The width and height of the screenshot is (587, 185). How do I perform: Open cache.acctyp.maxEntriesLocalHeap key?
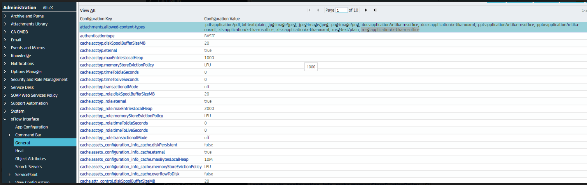point(111,58)
